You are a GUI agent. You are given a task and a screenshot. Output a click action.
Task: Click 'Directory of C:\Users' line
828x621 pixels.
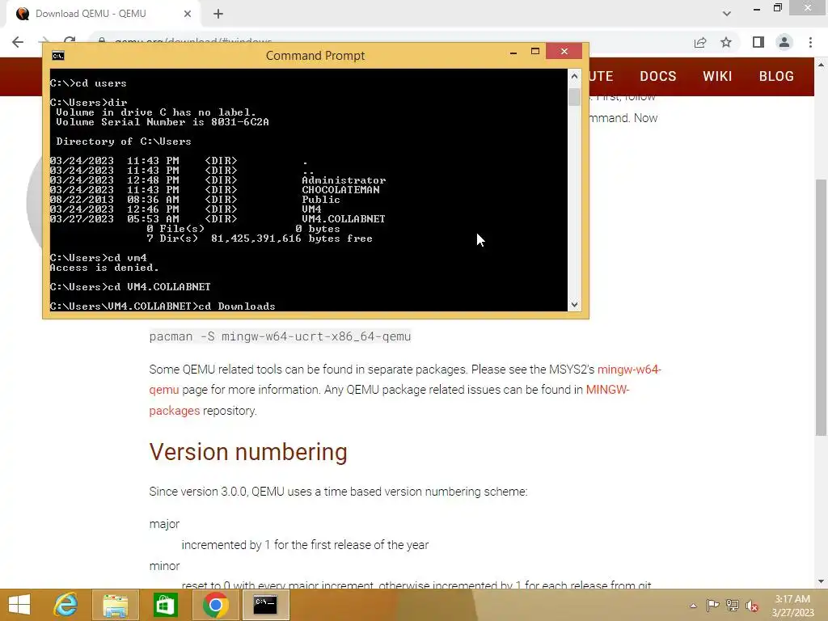coord(124,142)
